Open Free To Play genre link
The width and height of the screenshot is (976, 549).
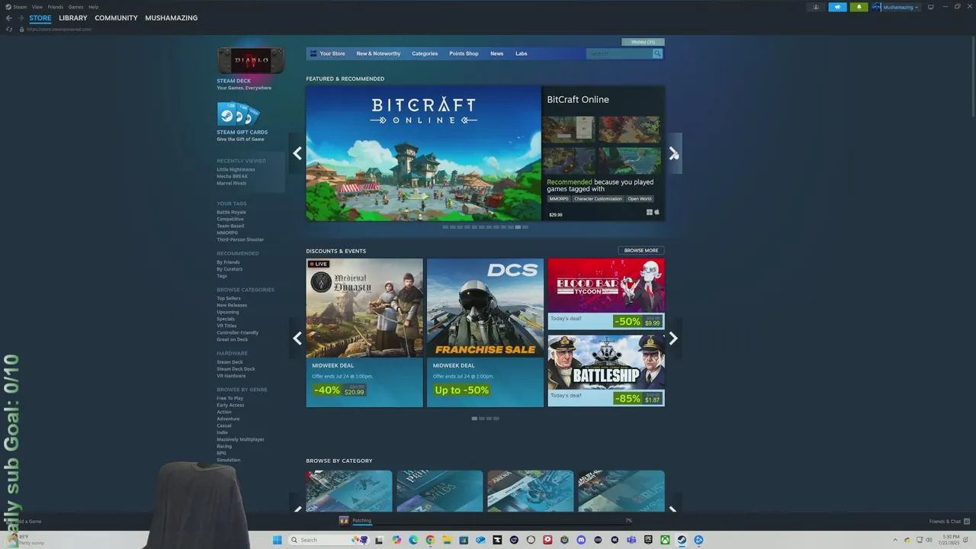[230, 398]
